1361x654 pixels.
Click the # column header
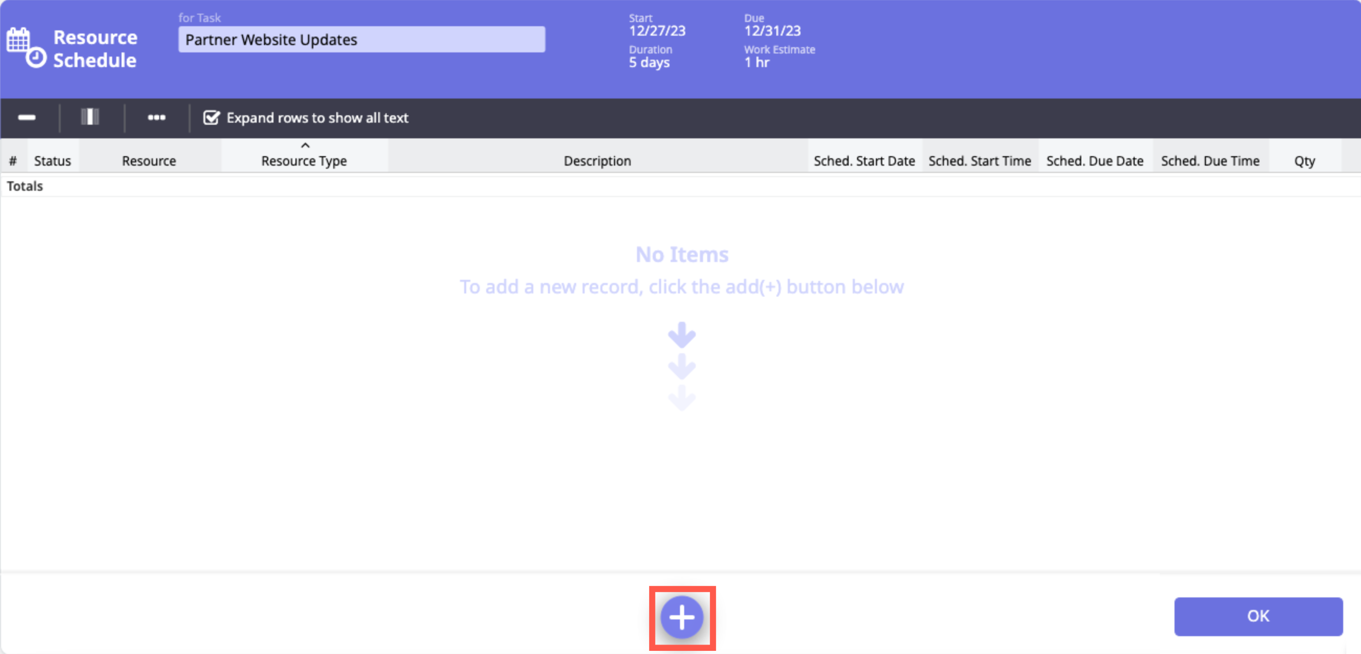pos(13,161)
